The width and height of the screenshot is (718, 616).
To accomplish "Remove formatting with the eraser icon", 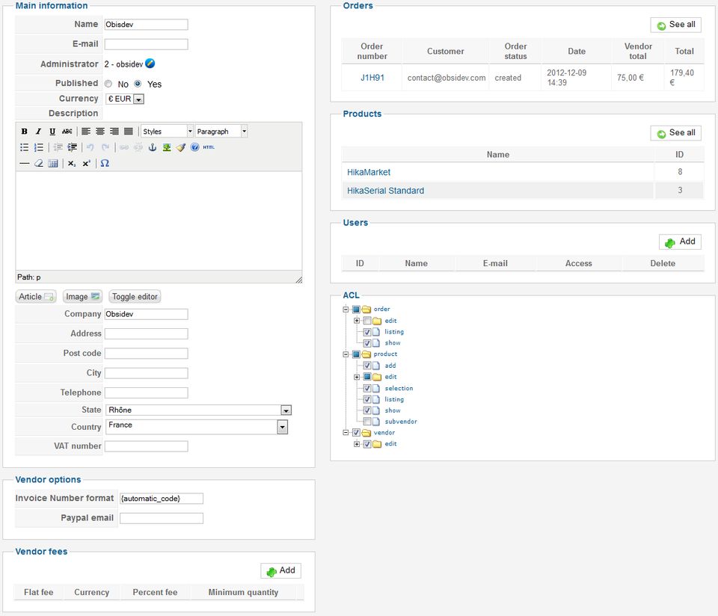I will click(x=39, y=164).
